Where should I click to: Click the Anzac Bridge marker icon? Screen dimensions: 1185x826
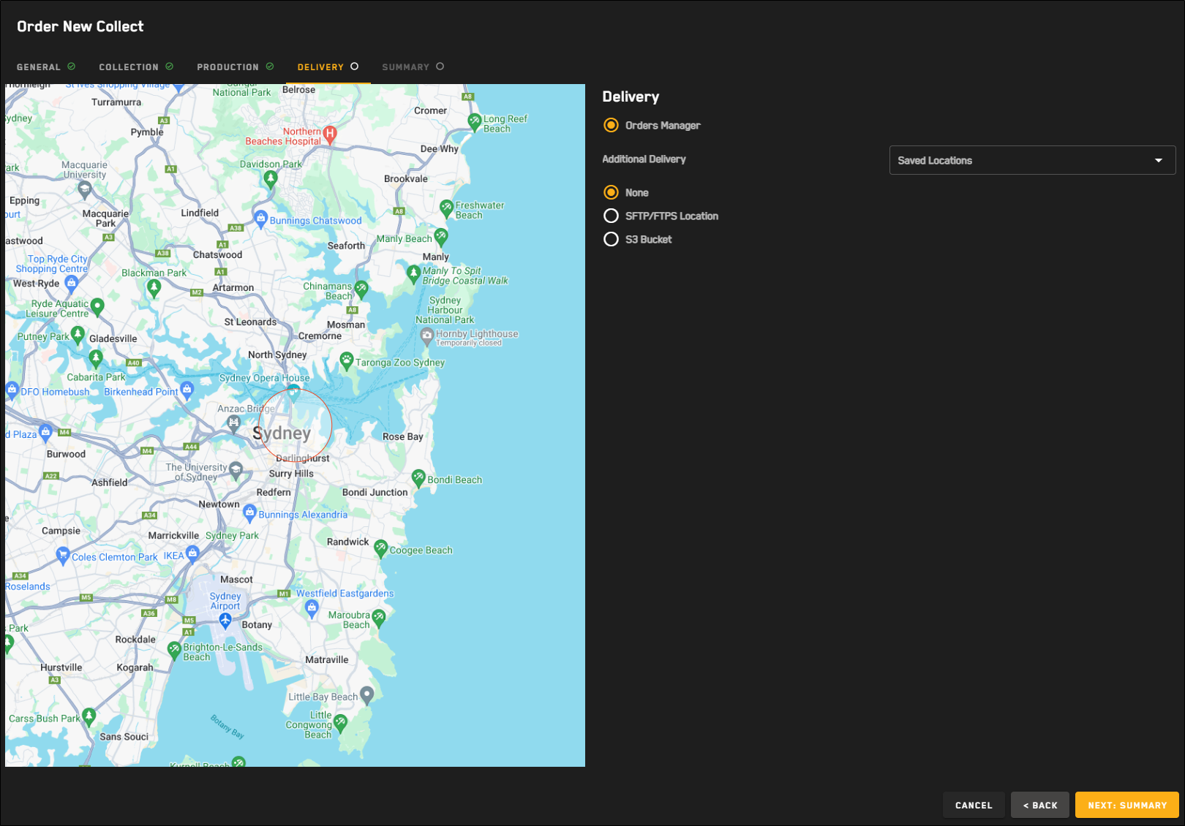234,423
